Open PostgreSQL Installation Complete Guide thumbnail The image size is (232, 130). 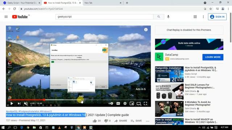[x=169, y=74]
